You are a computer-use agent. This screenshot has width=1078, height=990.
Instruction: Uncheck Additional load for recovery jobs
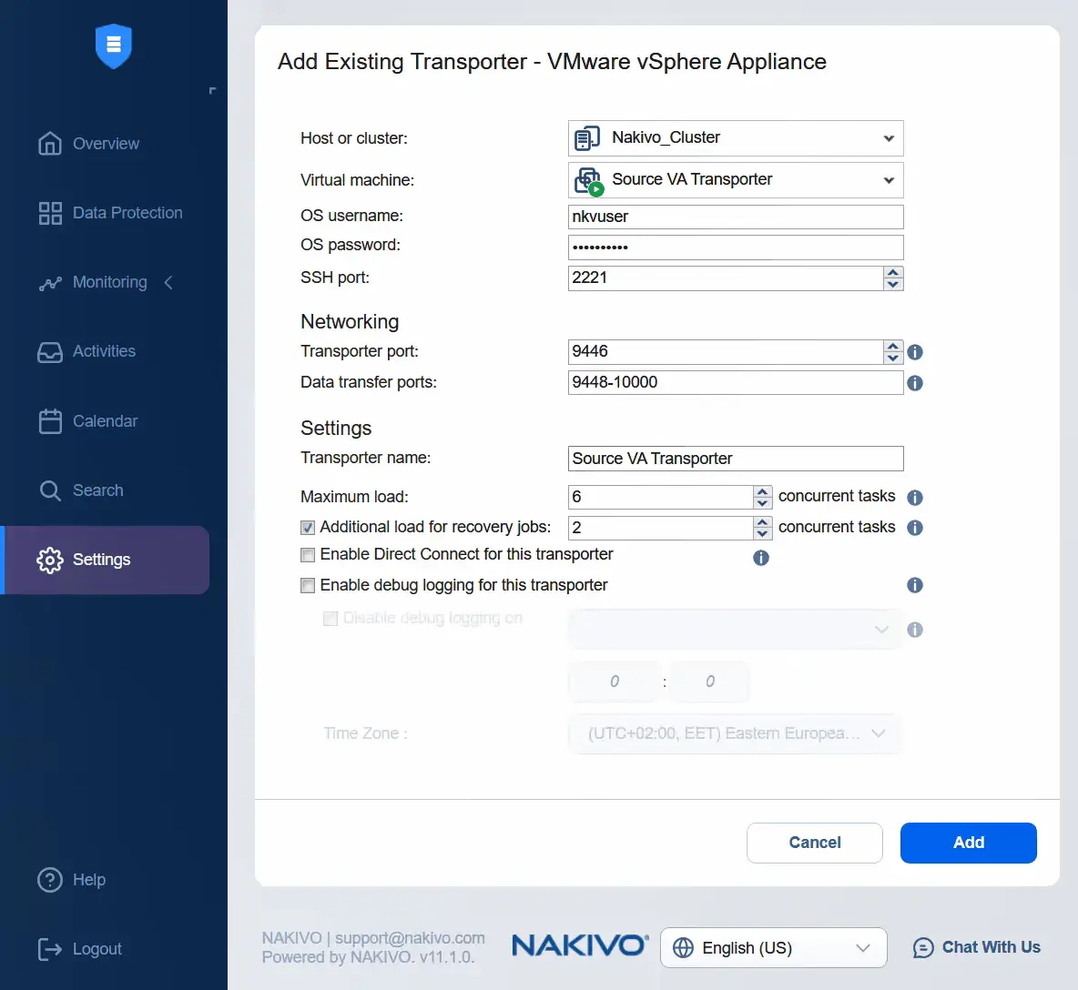click(308, 527)
